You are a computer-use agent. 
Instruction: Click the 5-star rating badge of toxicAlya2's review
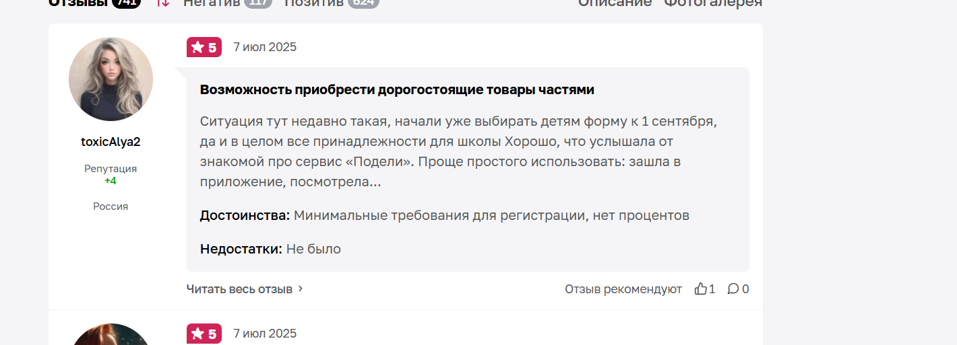click(204, 47)
